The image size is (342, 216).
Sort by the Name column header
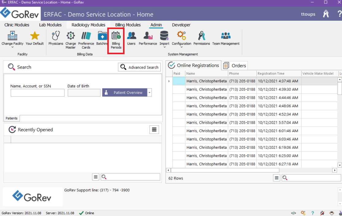point(206,73)
